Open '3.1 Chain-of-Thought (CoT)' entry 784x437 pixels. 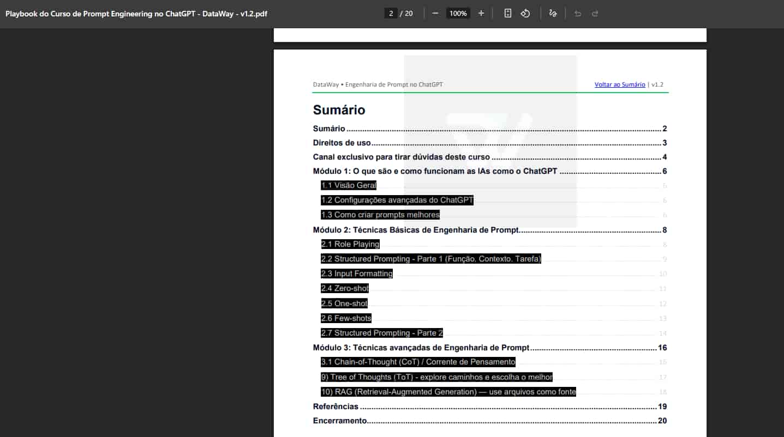(418, 362)
